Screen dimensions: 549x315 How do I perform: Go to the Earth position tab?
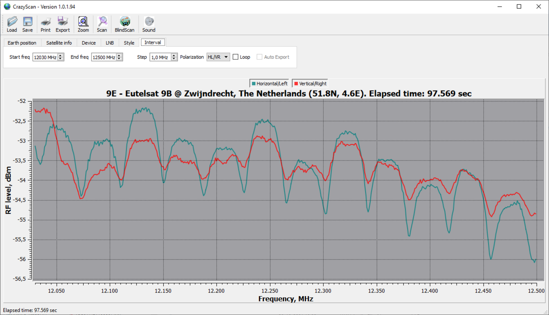coord(22,43)
